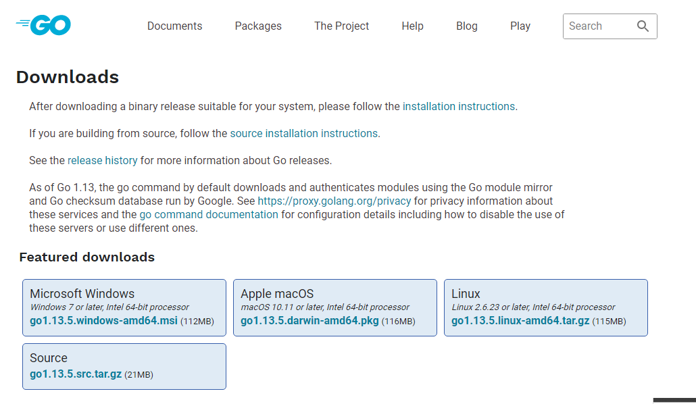
Task: Click the Downloads page heading
Action: pos(68,77)
